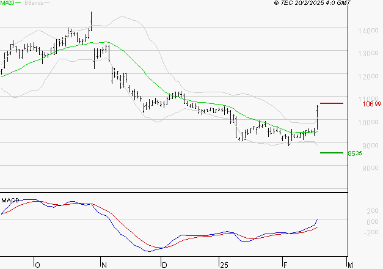Click the MACD panel label
Image resolution: width=383 pixels, height=269 pixels.
pos(10,201)
